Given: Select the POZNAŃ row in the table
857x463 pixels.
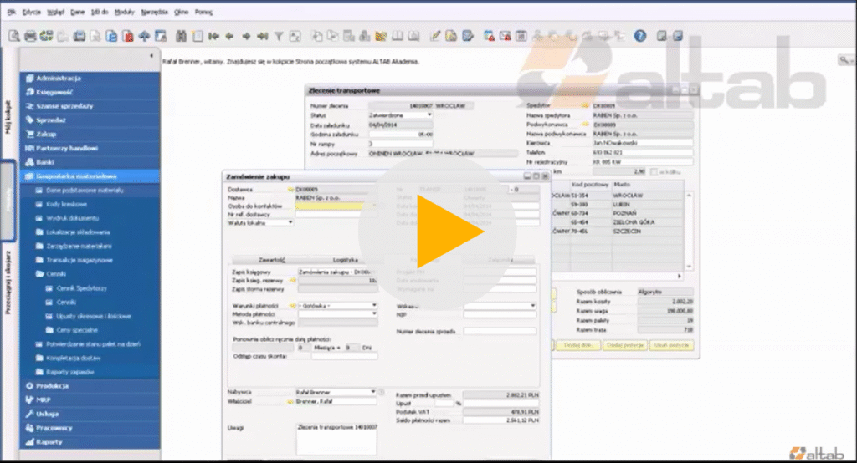Looking at the screenshot, I should click(x=619, y=213).
